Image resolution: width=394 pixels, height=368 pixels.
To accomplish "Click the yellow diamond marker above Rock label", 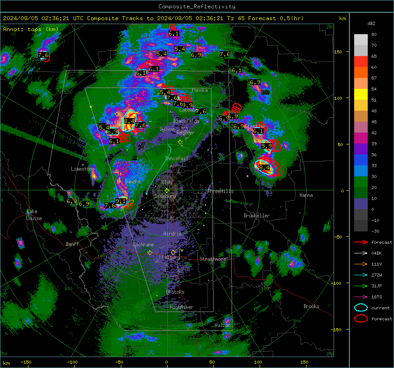I will tap(117, 114).
